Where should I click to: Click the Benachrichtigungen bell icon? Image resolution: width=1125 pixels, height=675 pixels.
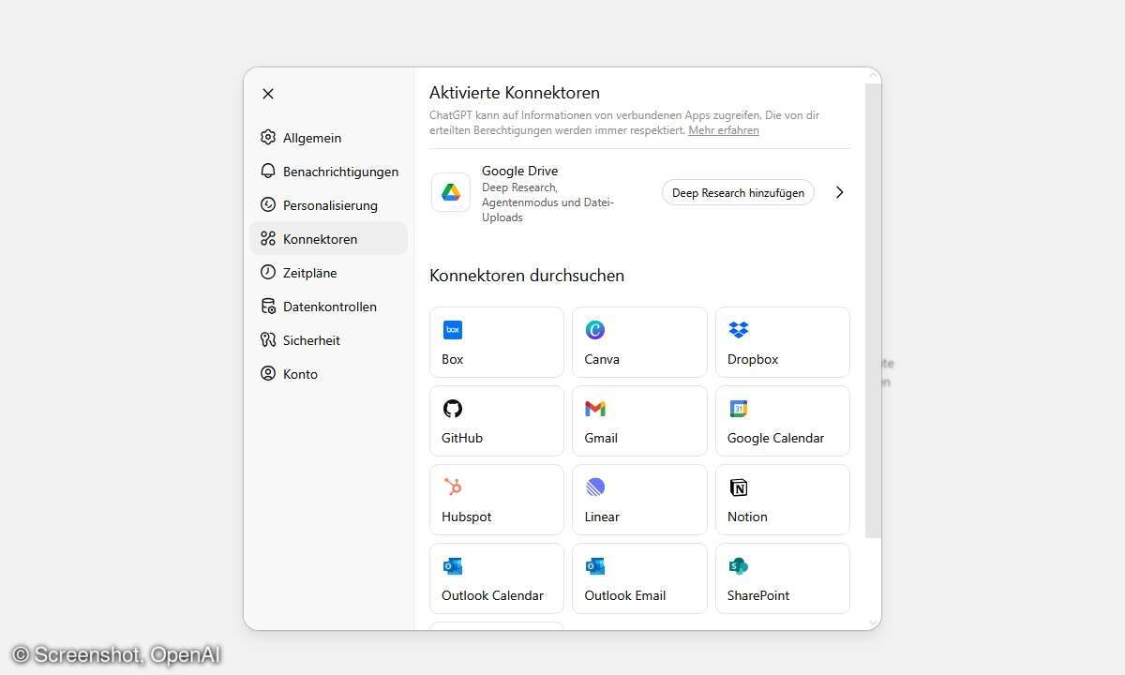[268, 172]
